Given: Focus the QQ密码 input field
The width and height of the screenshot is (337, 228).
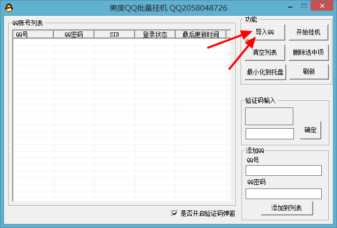Looking at the screenshot, I should [284, 194].
